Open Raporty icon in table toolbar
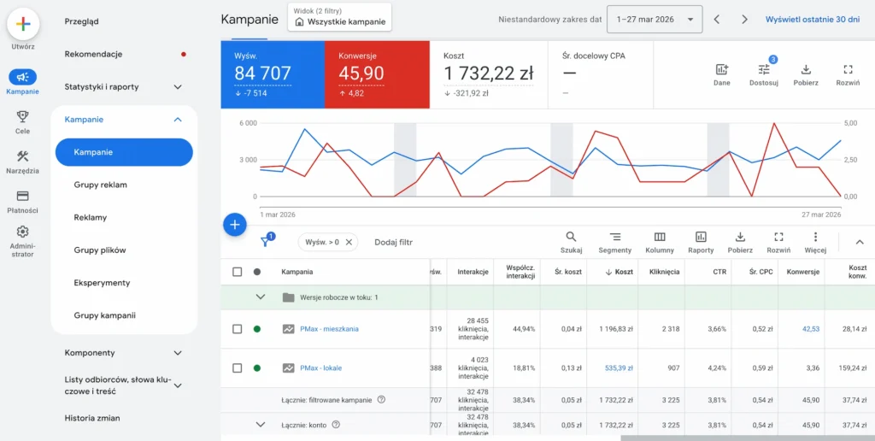The width and height of the screenshot is (875, 441). point(701,237)
